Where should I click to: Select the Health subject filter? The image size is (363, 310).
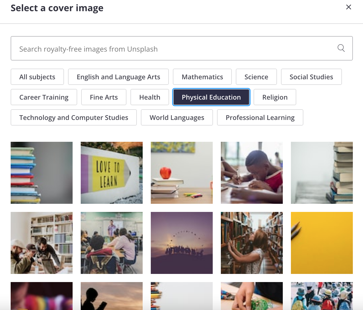pos(150,97)
